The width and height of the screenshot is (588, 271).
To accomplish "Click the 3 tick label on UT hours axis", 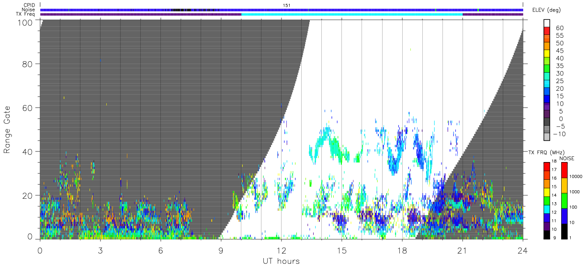I will [100, 250].
